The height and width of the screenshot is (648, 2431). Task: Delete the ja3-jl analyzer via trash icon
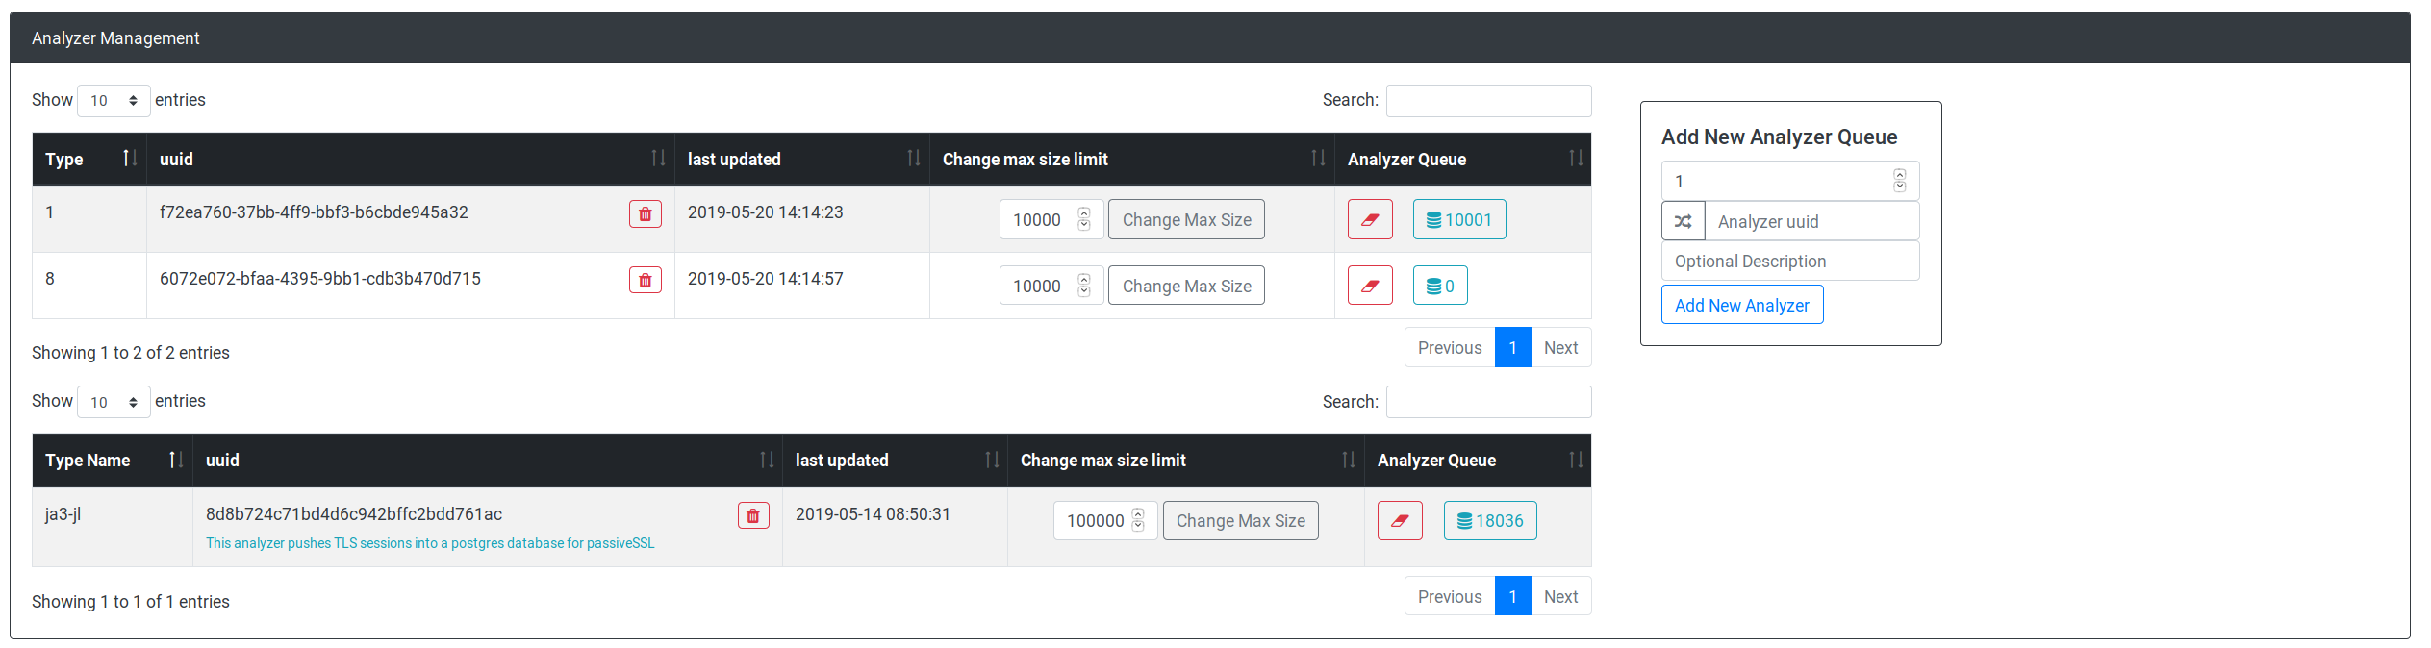[752, 516]
